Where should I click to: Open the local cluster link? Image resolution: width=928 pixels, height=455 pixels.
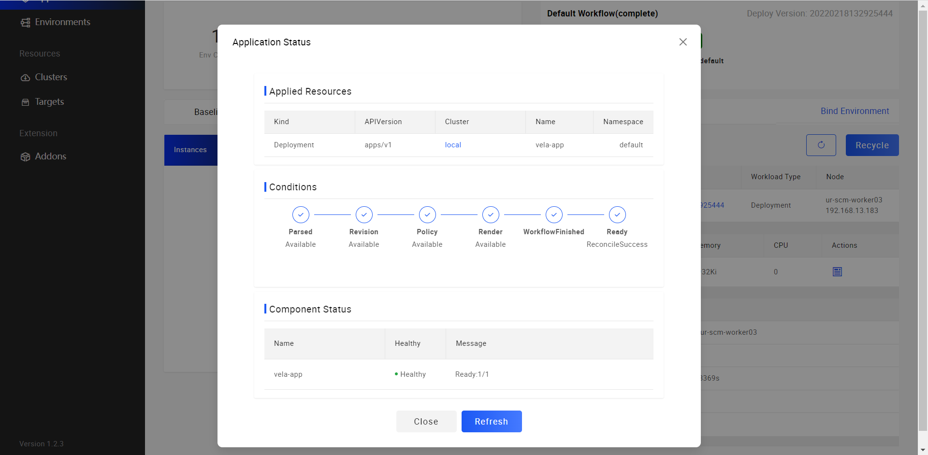pyautogui.click(x=453, y=145)
